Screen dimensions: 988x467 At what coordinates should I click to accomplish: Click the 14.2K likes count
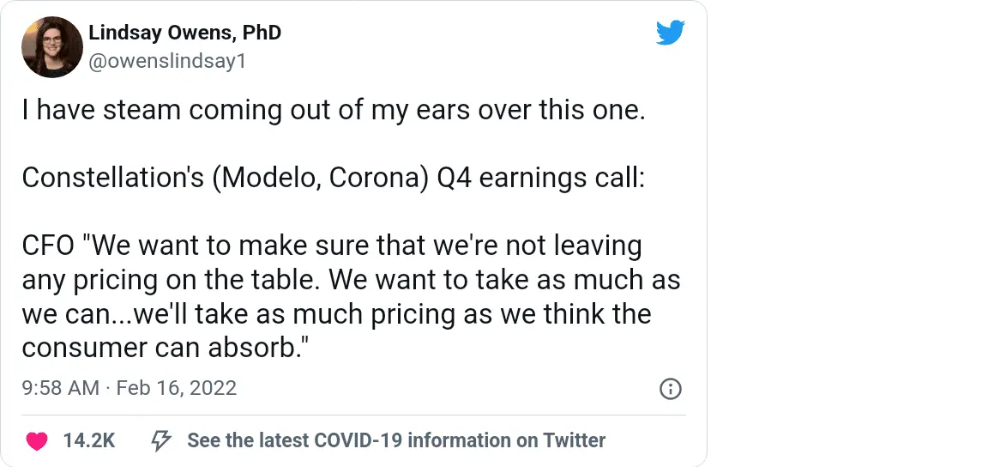point(88,441)
